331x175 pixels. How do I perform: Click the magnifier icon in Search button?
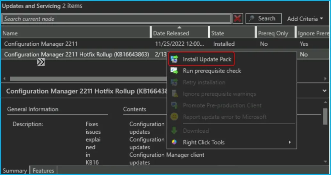(x=251, y=19)
